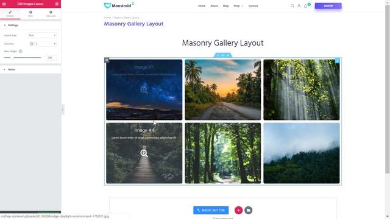Open the Contact nav link
The height and width of the screenshot is (219, 390).
pos(253,5)
